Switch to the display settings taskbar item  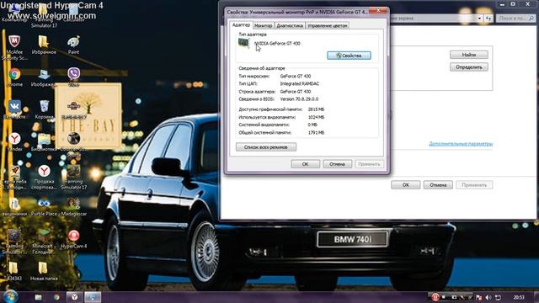(93, 297)
